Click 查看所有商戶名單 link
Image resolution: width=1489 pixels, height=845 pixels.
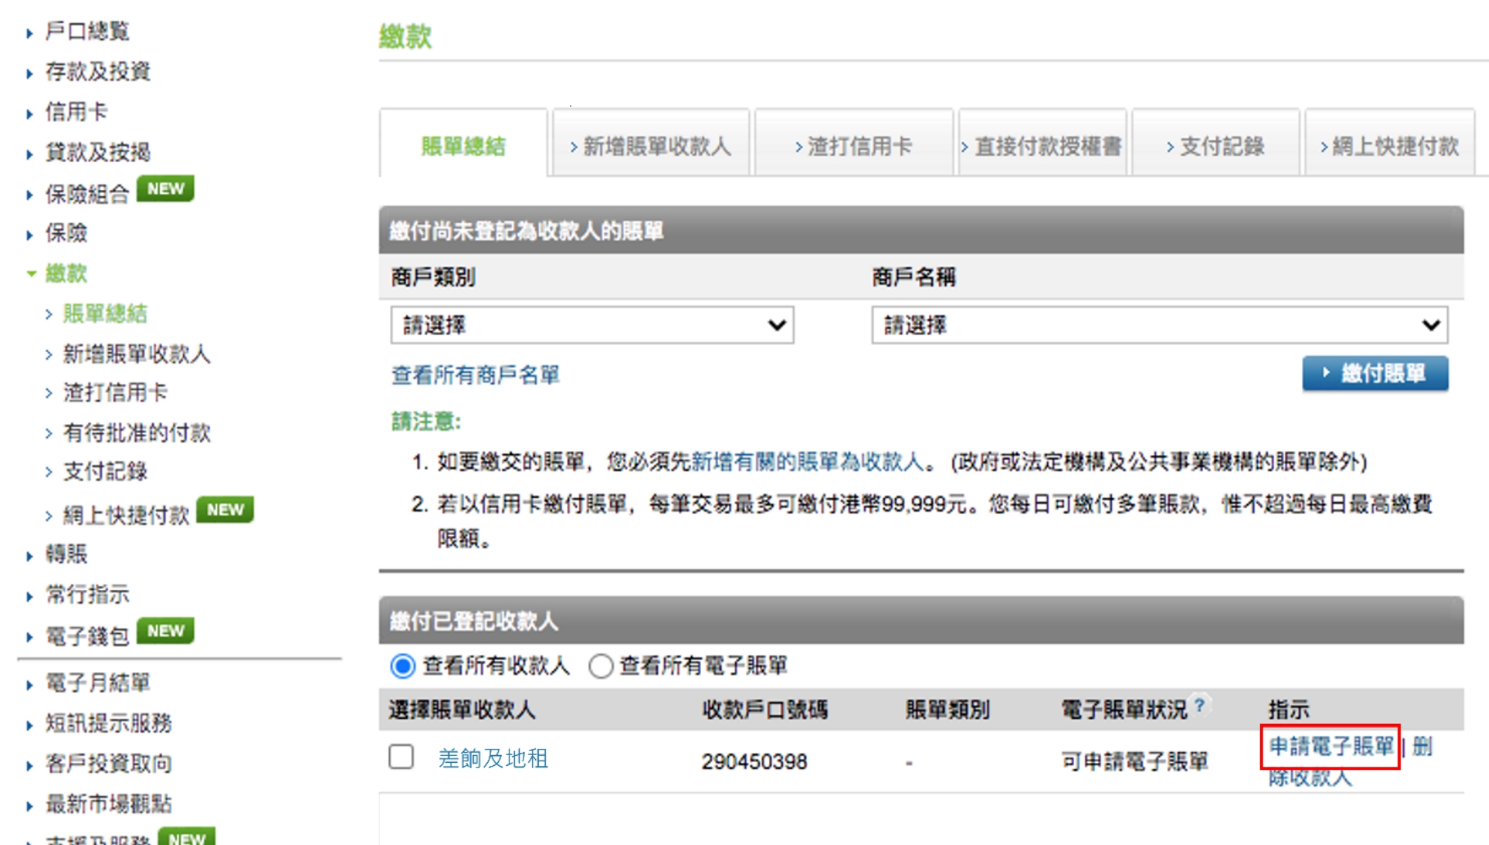pos(475,375)
